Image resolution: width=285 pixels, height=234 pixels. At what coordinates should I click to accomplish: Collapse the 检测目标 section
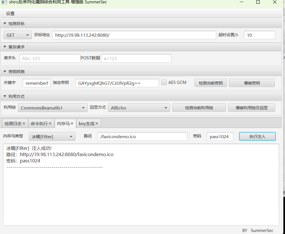(5, 23)
